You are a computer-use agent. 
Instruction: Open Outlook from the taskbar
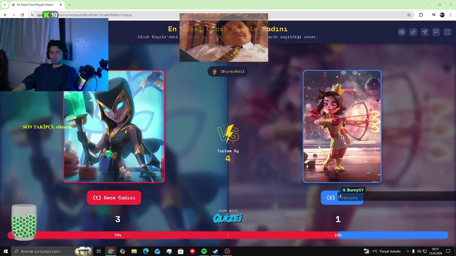tap(157, 251)
